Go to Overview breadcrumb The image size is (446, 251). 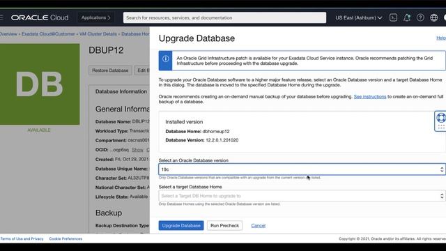pos(8,34)
